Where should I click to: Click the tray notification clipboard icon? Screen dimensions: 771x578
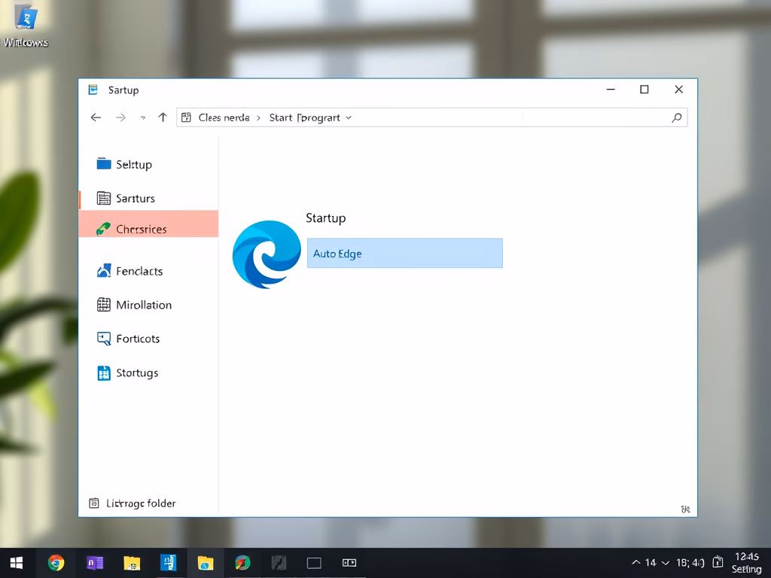pos(718,561)
